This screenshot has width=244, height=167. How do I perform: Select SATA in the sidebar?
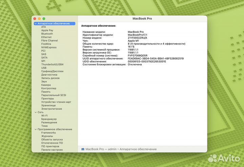click(x=44, y=58)
